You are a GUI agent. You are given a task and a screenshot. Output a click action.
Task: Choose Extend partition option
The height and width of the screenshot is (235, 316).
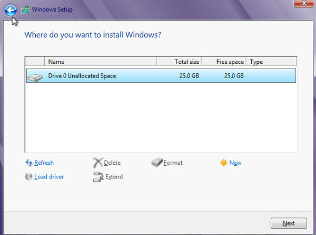114,177
